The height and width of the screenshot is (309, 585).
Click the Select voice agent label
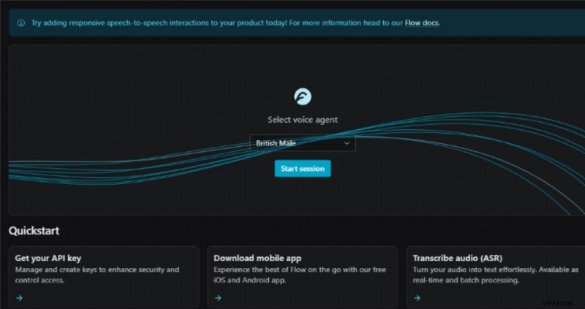(x=303, y=120)
